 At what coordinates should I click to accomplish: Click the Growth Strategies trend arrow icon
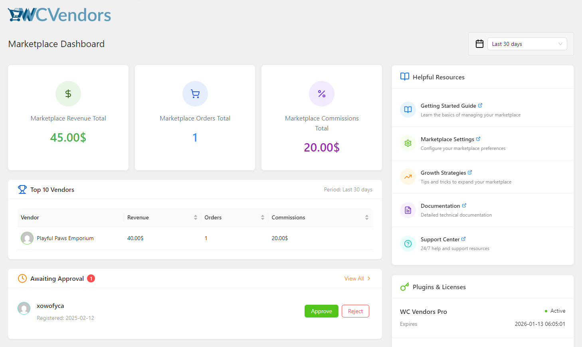point(408,177)
